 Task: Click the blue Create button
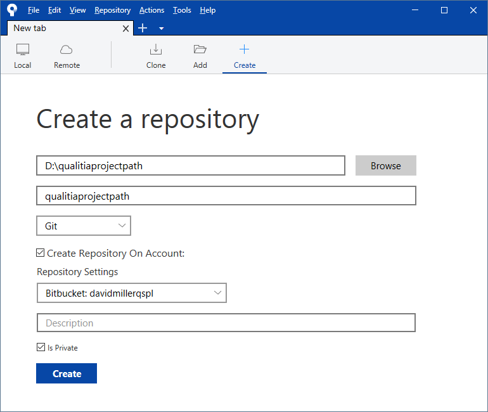pos(67,373)
